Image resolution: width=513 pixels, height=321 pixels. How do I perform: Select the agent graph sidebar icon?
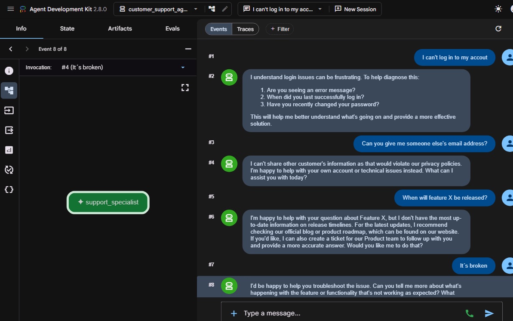coord(9,90)
